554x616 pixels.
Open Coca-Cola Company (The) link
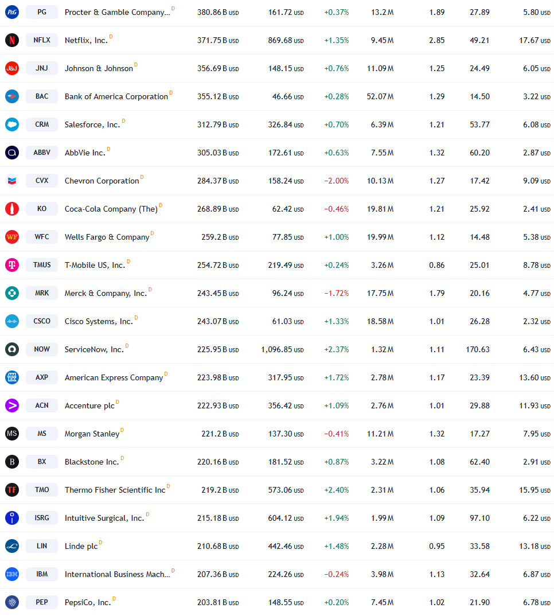click(111, 209)
